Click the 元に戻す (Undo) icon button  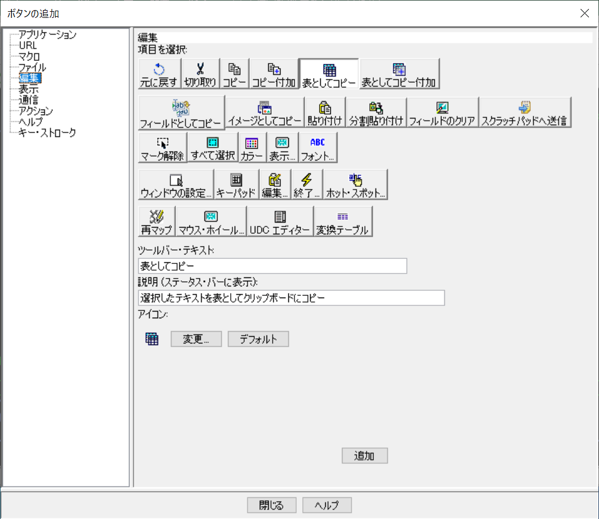159,74
